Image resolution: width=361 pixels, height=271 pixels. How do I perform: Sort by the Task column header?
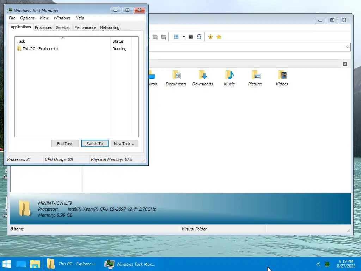[63, 41]
